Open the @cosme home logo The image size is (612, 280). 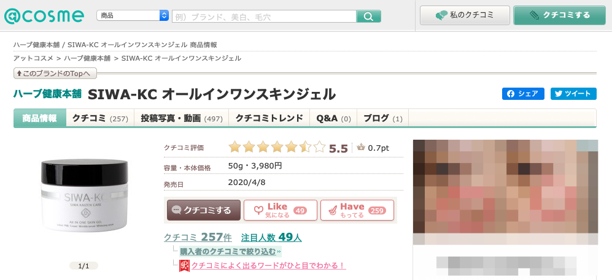[x=44, y=15]
